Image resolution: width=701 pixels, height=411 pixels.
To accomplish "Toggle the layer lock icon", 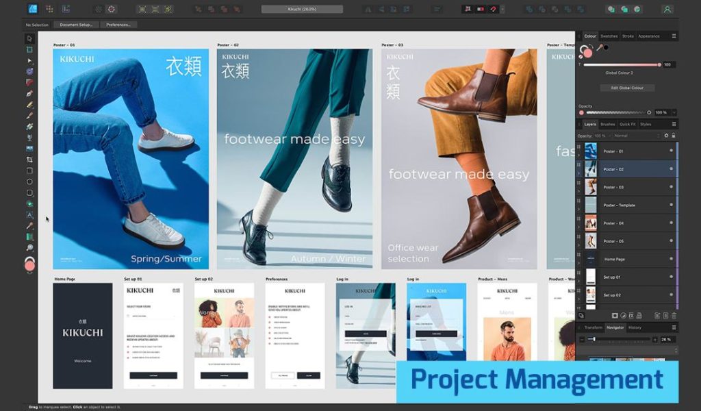I will pyautogui.click(x=674, y=136).
